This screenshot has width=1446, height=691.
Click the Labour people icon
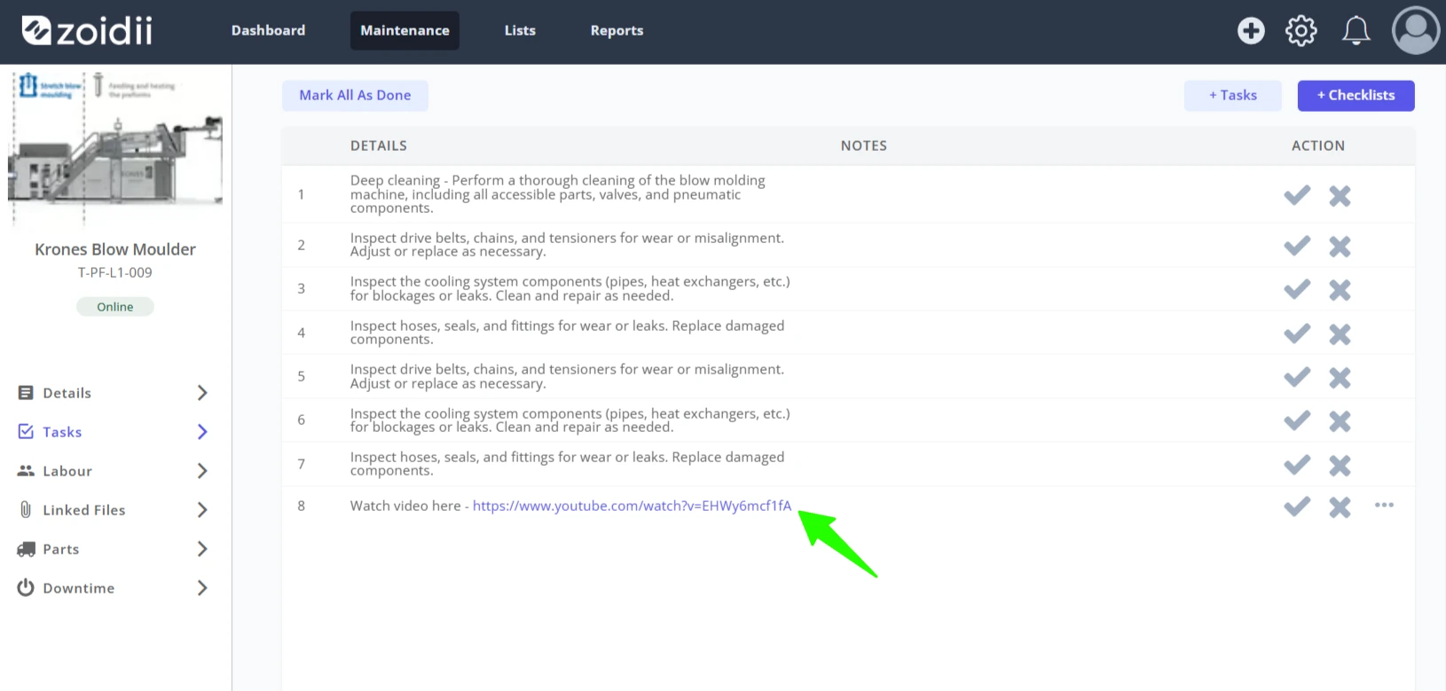[x=26, y=471]
